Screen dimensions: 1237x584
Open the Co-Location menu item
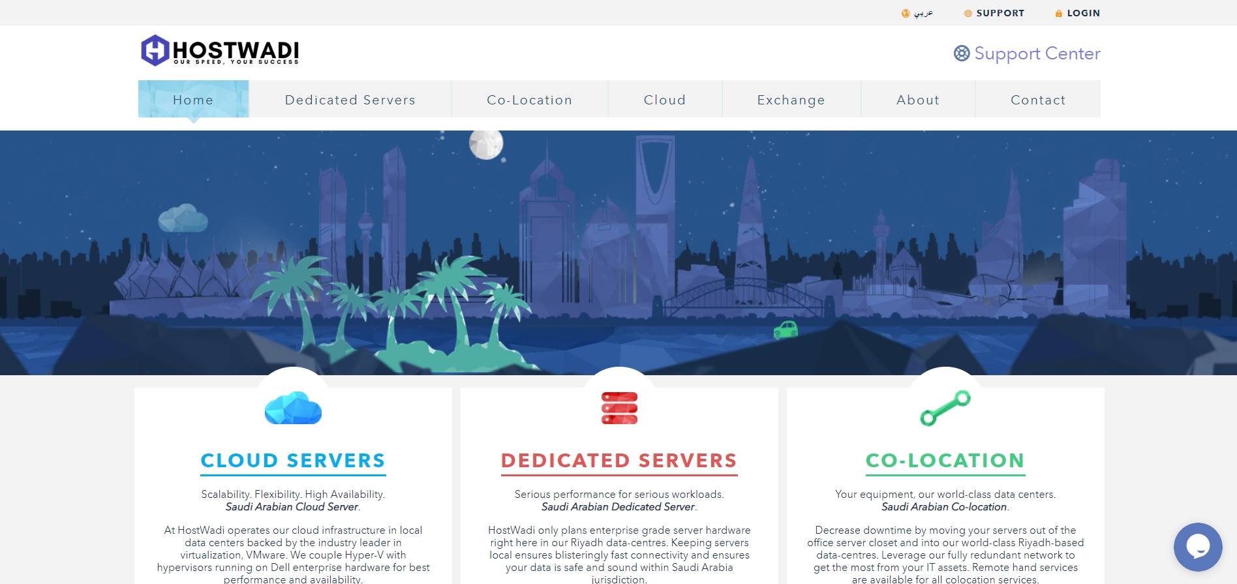(x=530, y=100)
